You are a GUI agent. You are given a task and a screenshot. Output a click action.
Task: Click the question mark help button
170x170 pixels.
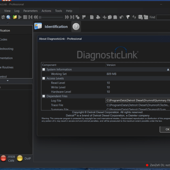tap(76, 26)
